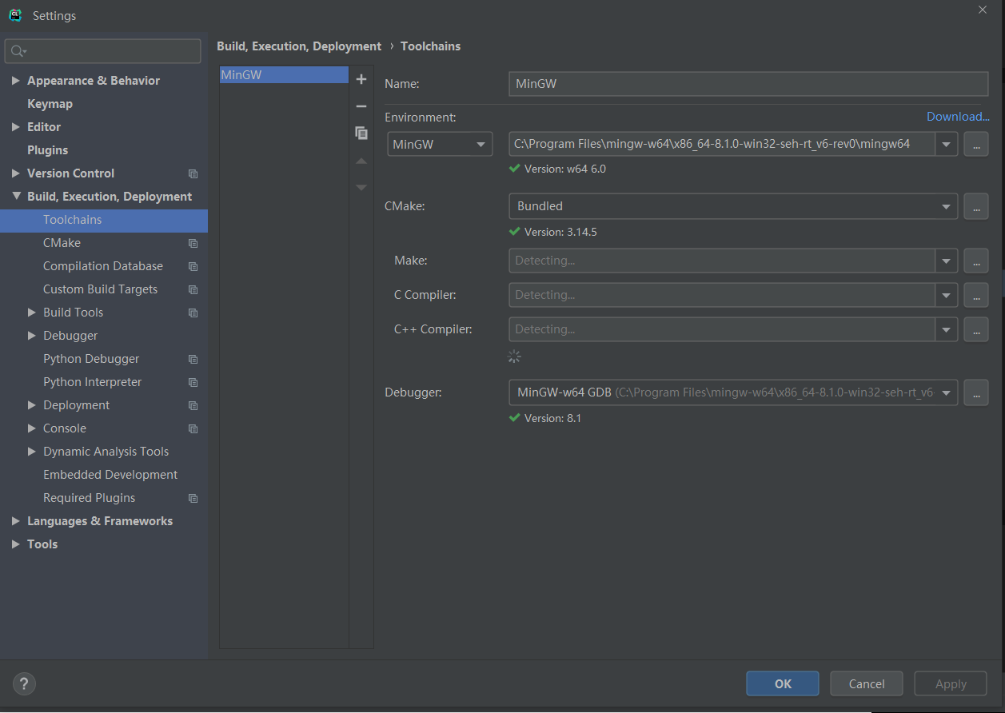Screen dimensions: 1005x713
Task: Click the toolchain Name input field
Action: tap(748, 84)
